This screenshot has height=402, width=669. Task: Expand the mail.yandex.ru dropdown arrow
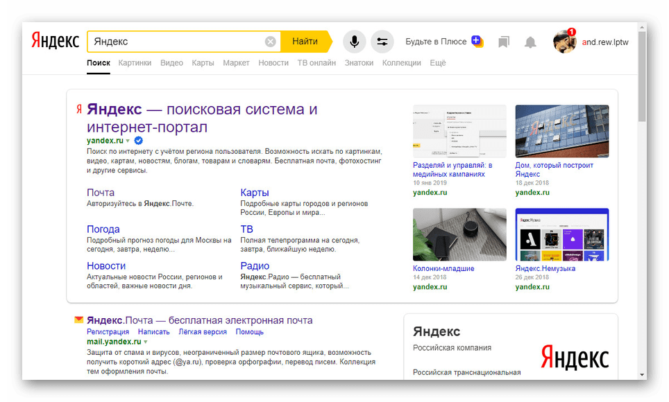click(x=146, y=342)
